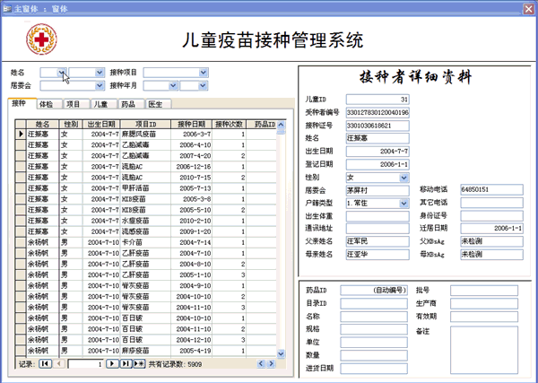Open the 儿童 tab
Image resolution: width=538 pixels, height=383 pixels.
104,104
